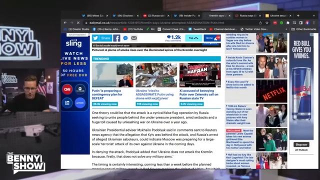Open the Karl Lagerfeld sidebar story
The image size is (320, 180).
click(x=240, y=160)
